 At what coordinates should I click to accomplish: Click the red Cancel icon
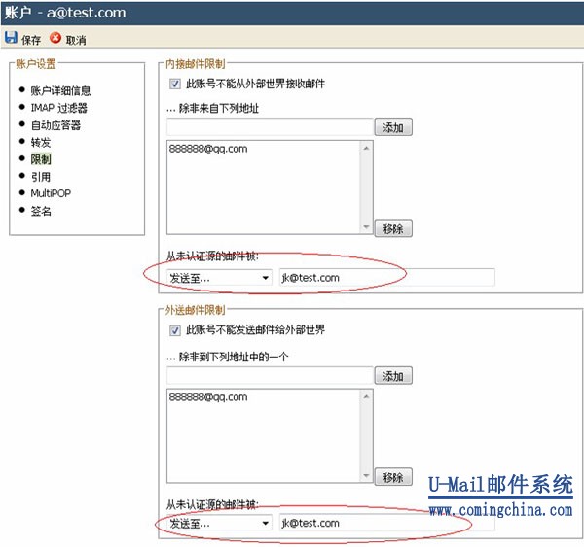(55, 38)
